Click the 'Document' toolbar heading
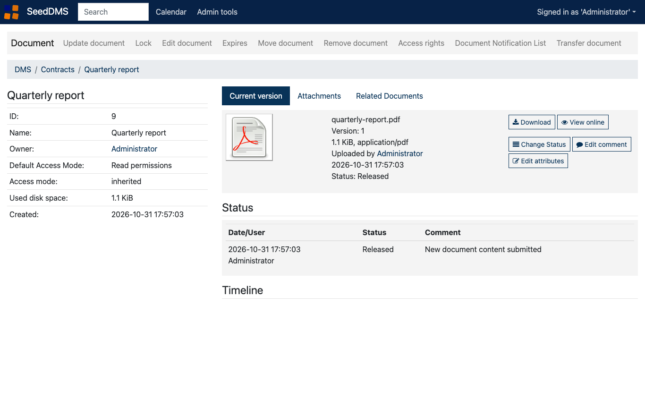Screen dimensions: 645x406 33,43
